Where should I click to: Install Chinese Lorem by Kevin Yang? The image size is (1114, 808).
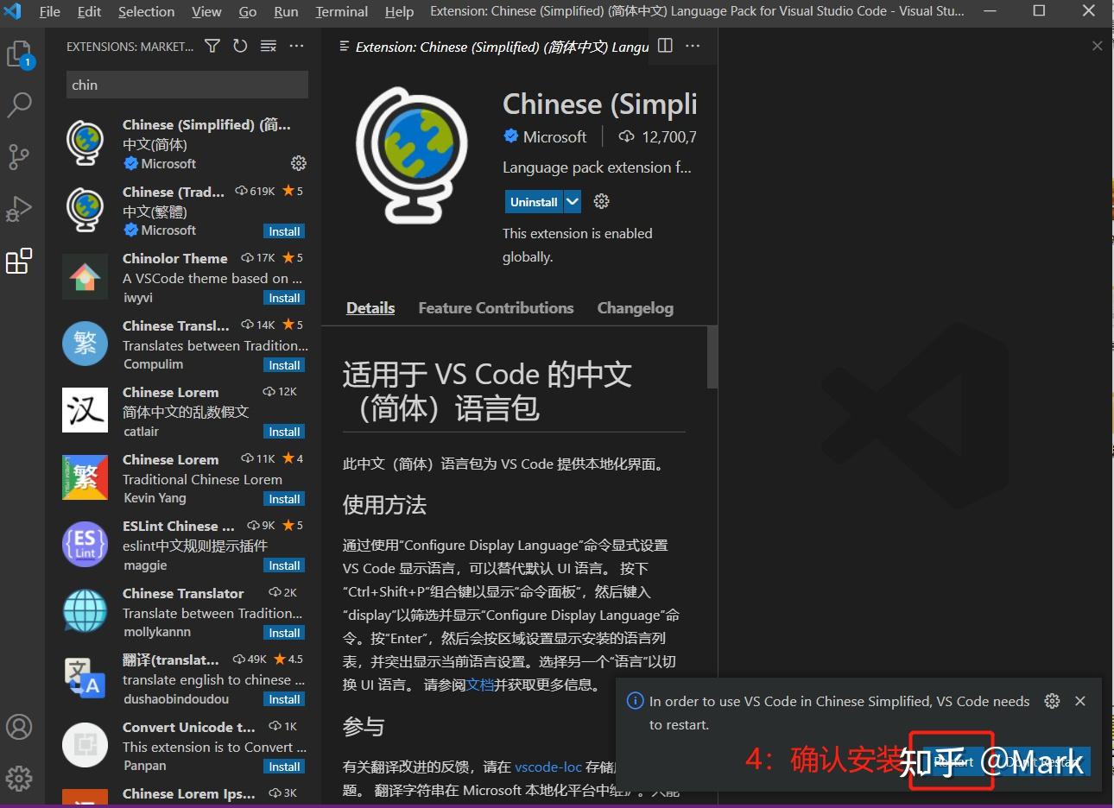tap(284, 499)
